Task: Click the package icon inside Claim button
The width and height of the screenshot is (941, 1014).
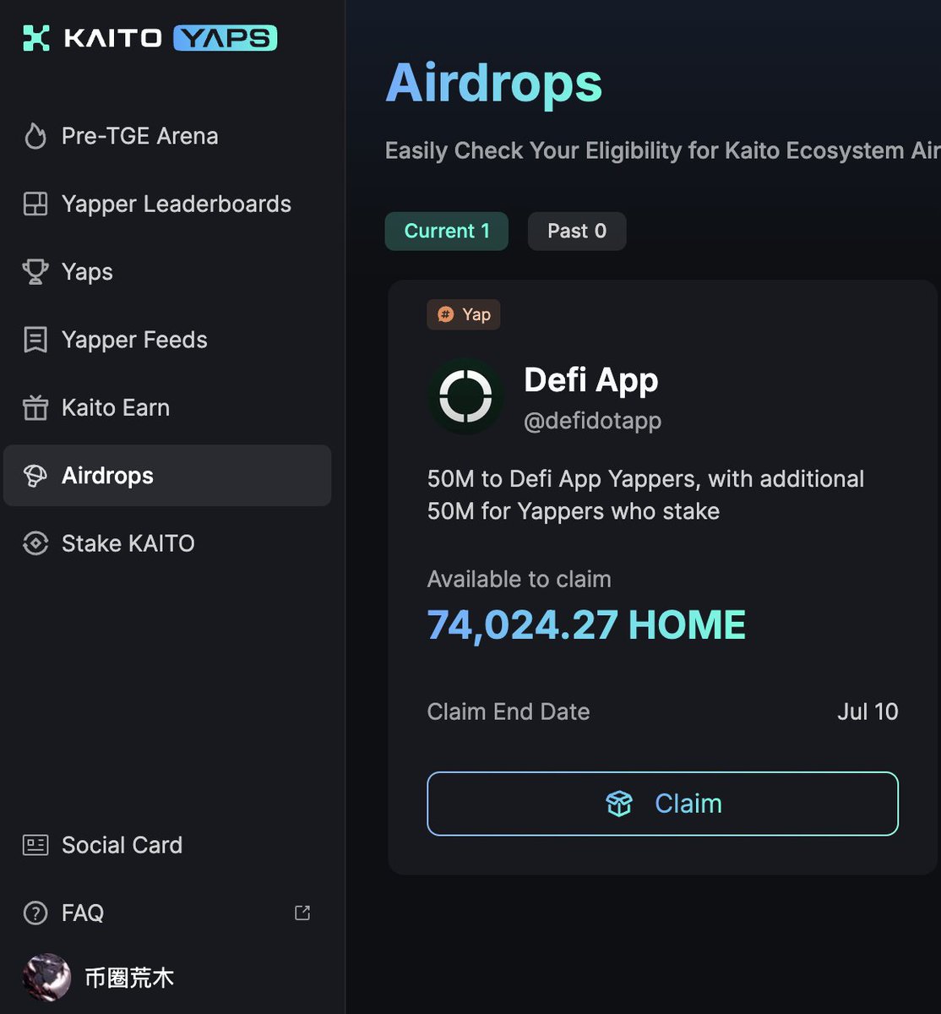Action: click(619, 804)
